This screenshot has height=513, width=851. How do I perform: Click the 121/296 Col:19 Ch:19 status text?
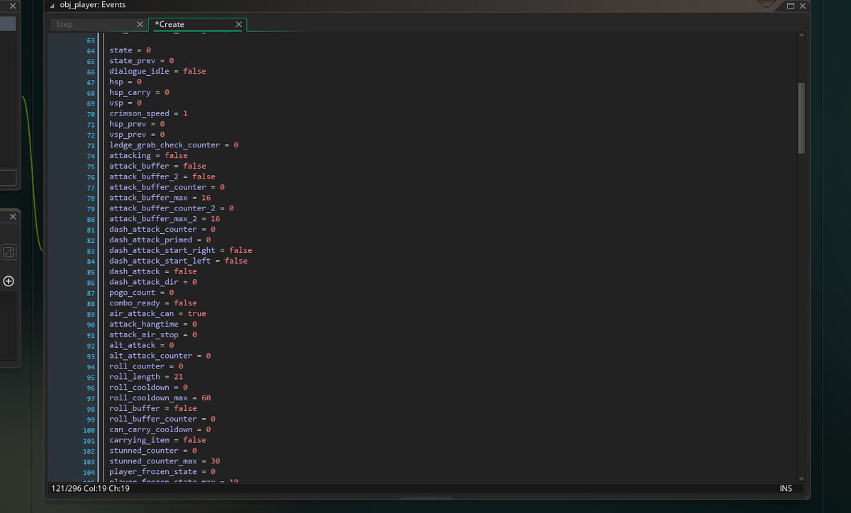pos(90,489)
